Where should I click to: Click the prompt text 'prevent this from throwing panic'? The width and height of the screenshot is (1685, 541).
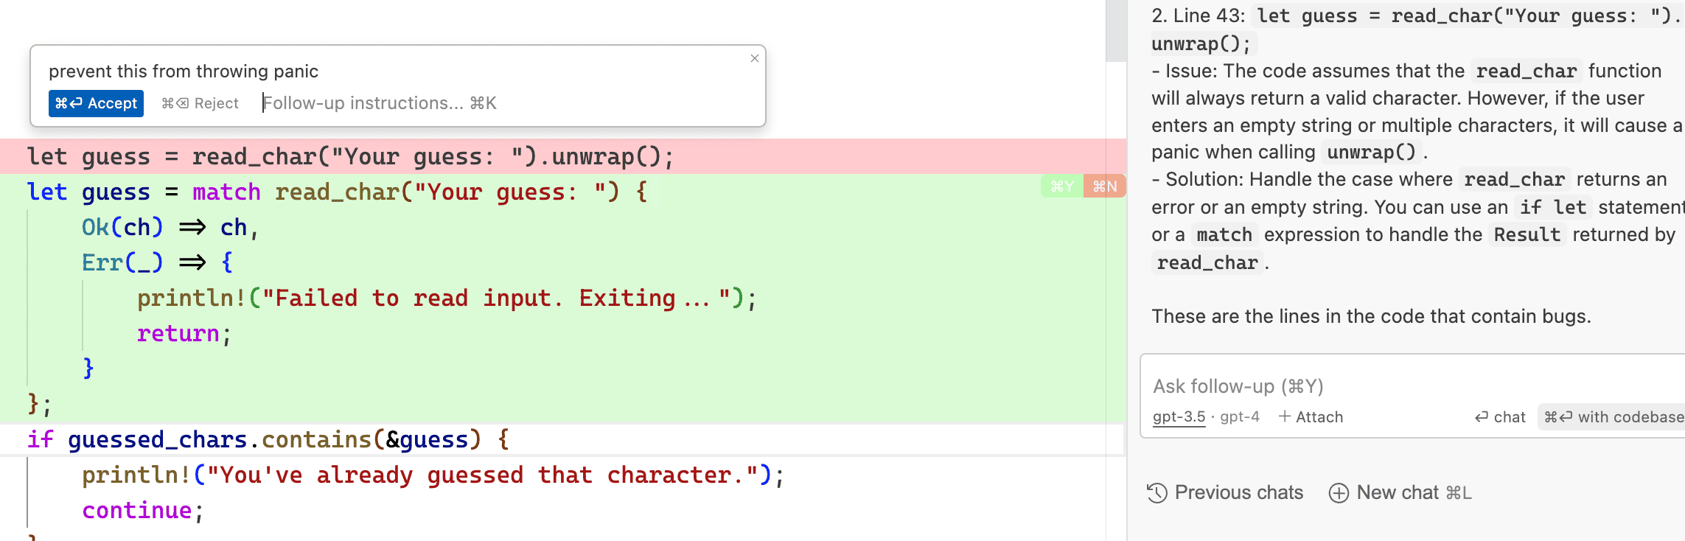point(184,71)
